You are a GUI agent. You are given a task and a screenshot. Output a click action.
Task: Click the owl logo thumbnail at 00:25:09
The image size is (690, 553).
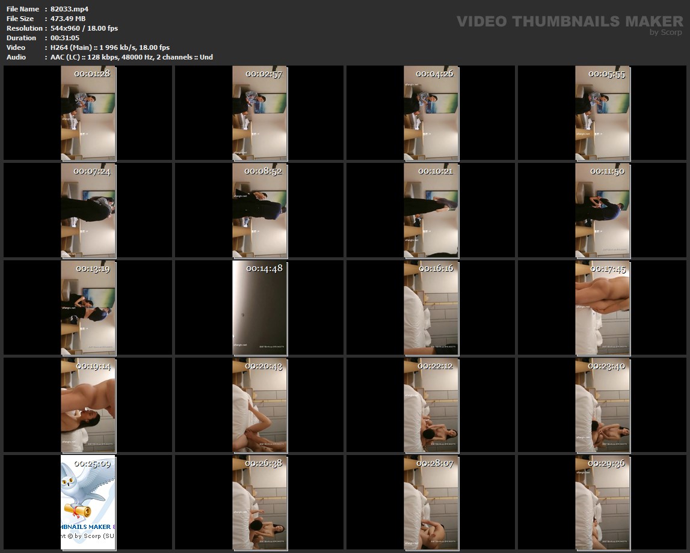click(88, 503)
